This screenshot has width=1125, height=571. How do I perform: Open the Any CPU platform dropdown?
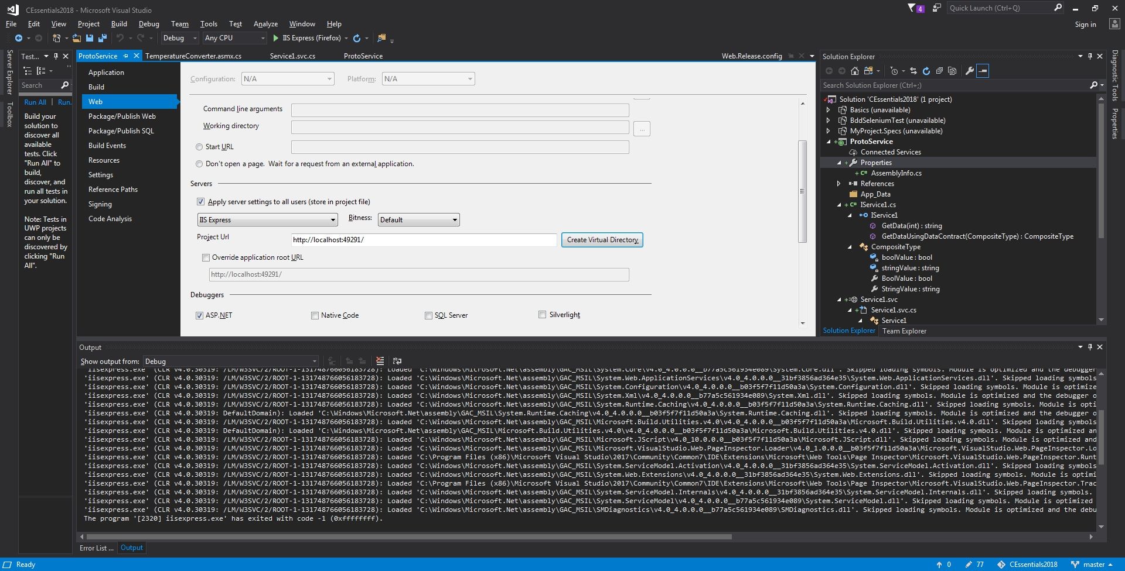click(x=234, y=38)
